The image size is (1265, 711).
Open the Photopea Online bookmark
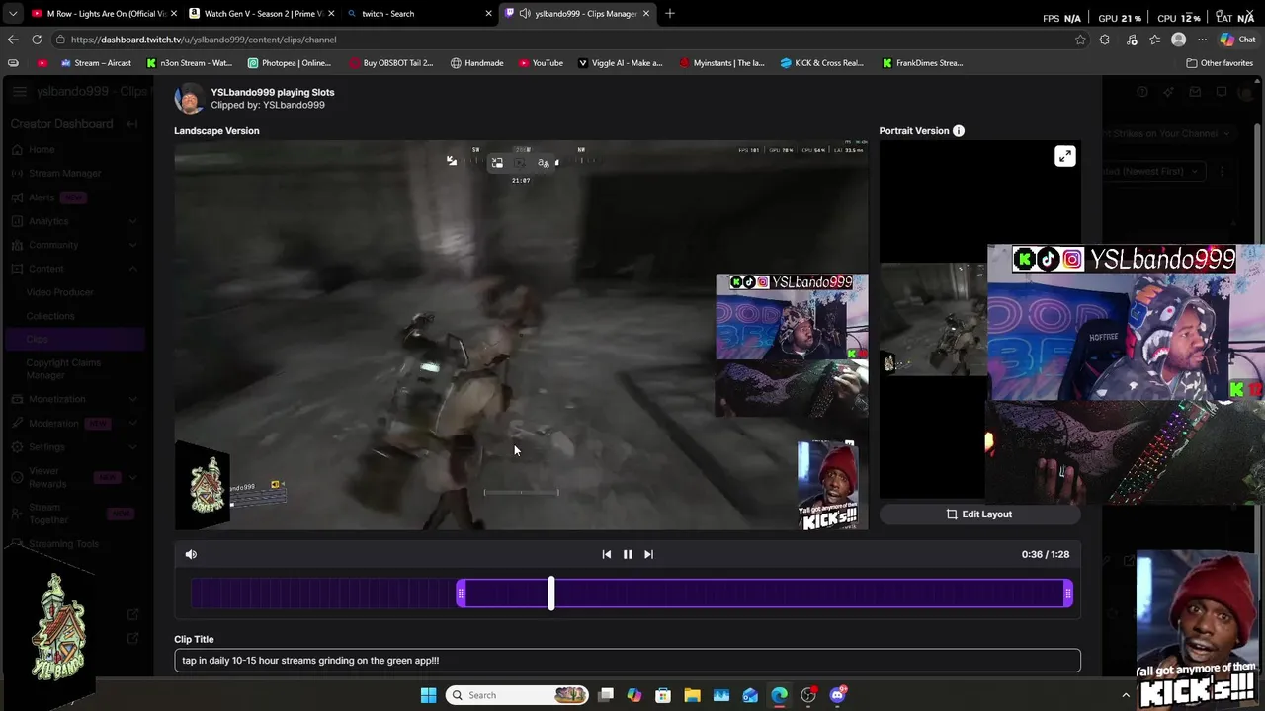click(289, 62)
